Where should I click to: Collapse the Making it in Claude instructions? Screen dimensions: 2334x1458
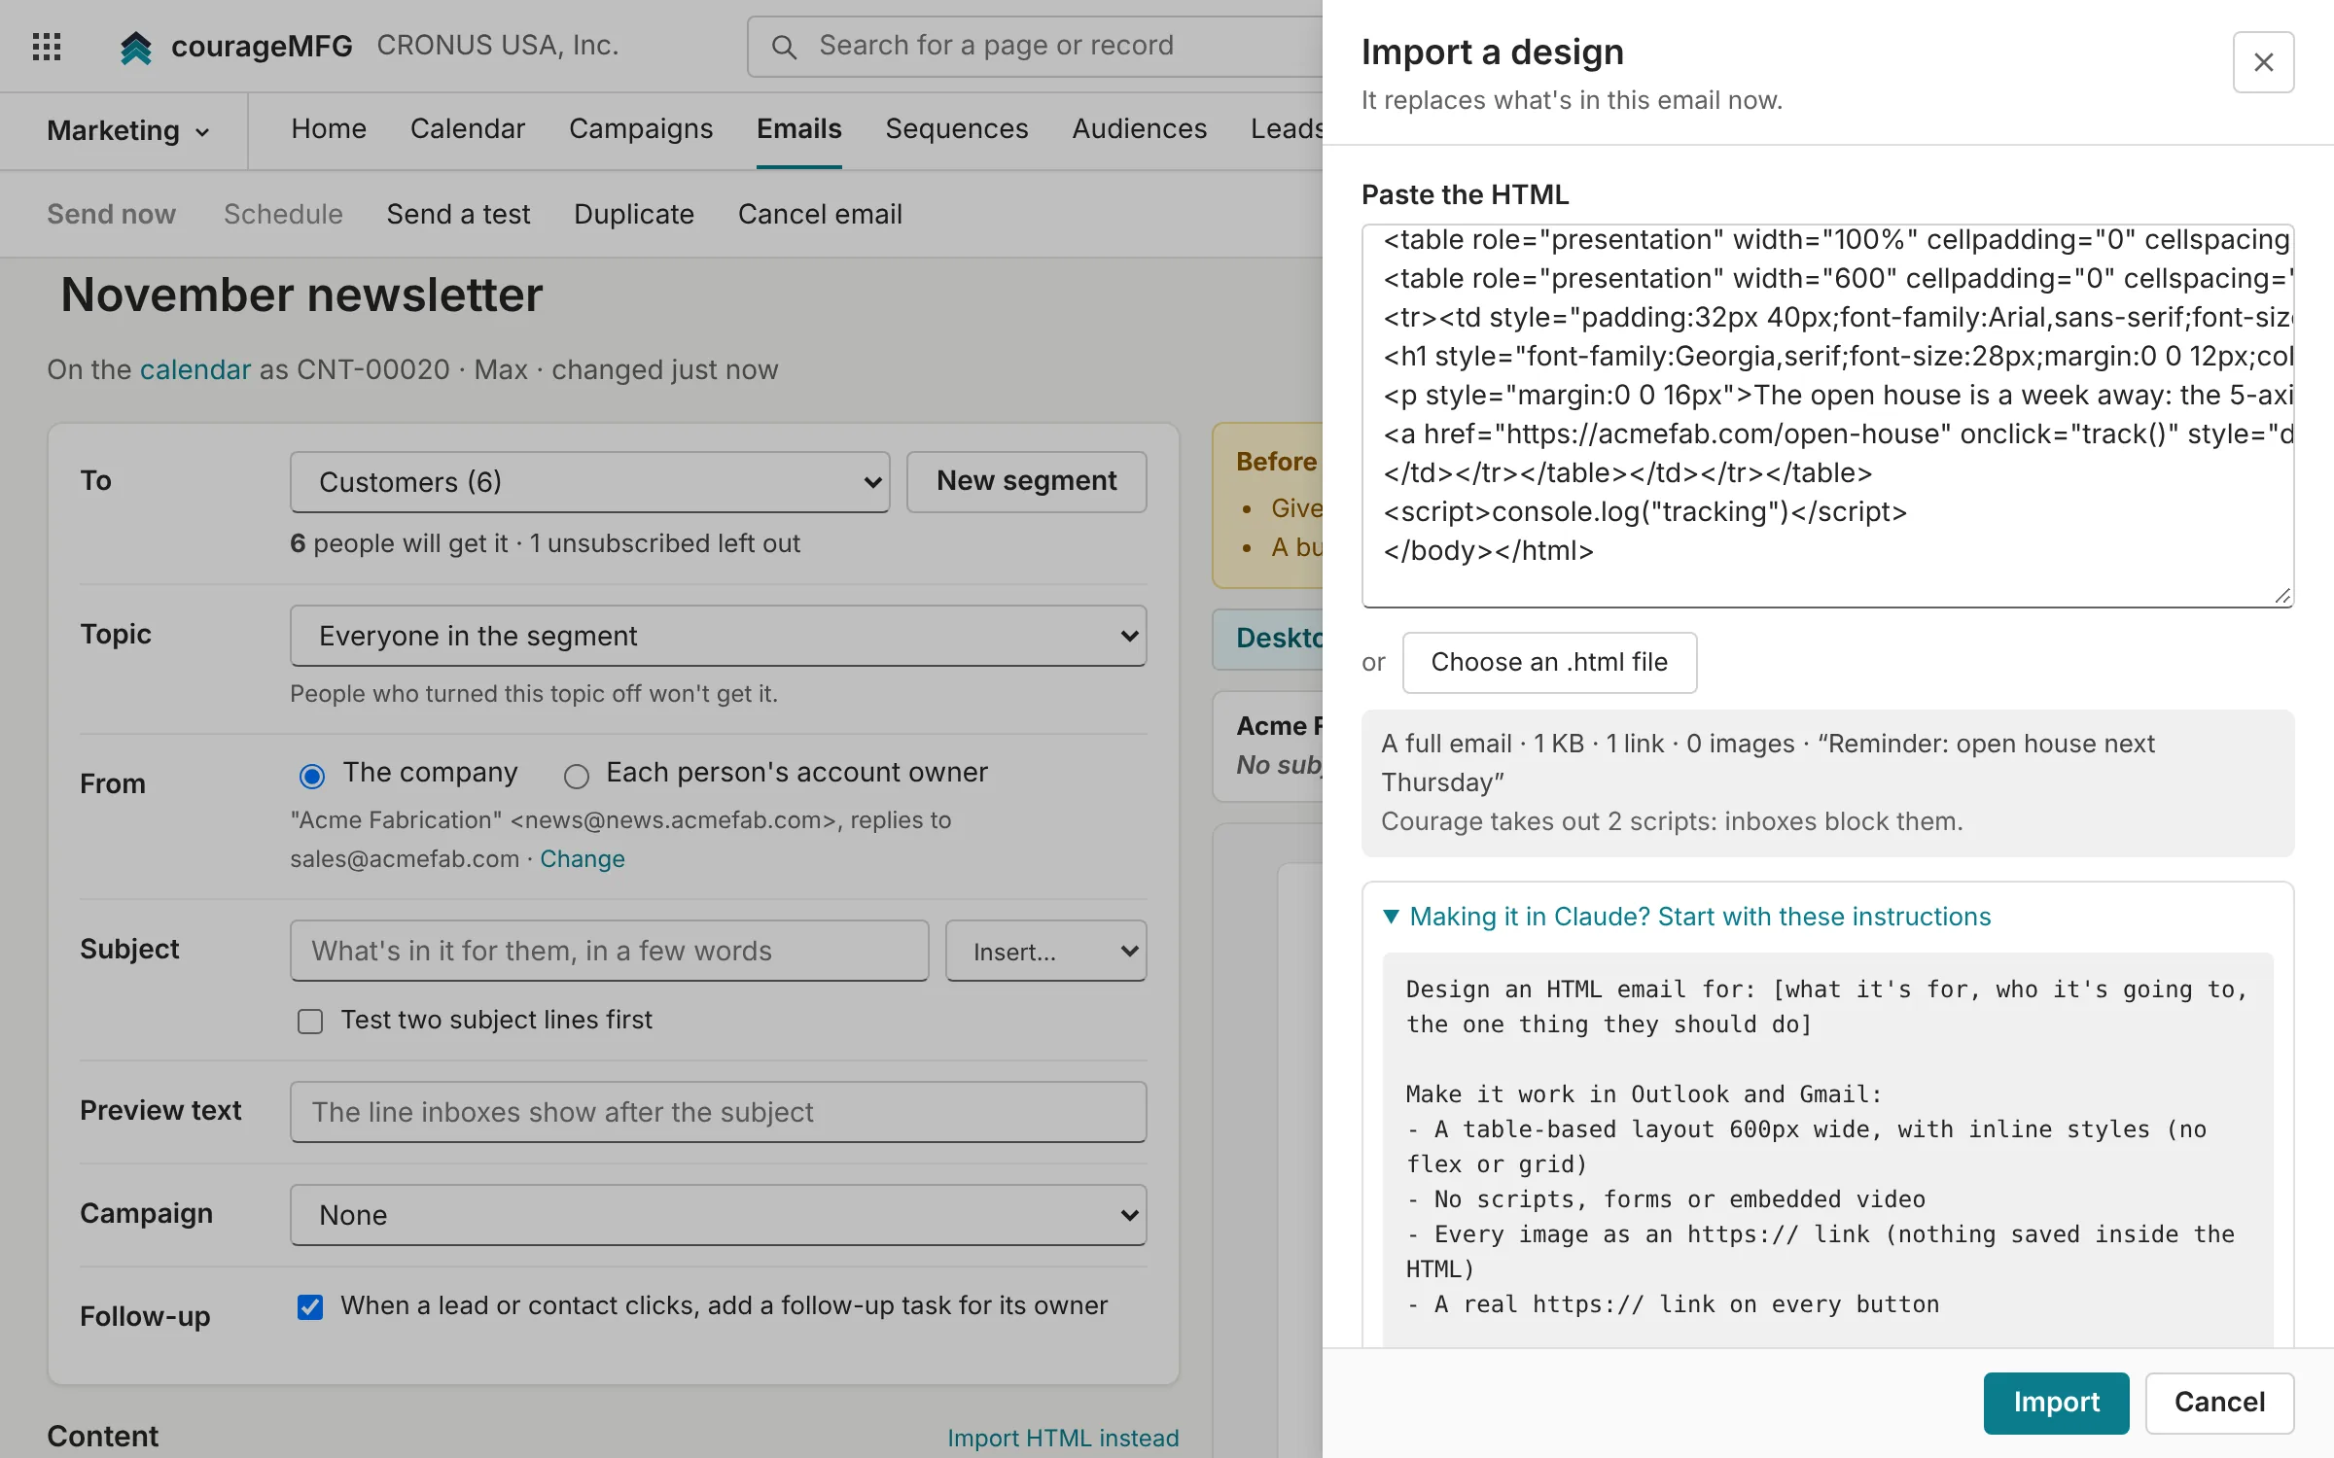pyautogui.click(x=1686, y=917)
